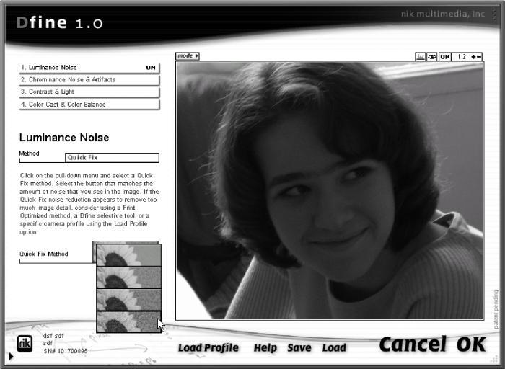Click the eye preview icon

[x=432, y=57]
